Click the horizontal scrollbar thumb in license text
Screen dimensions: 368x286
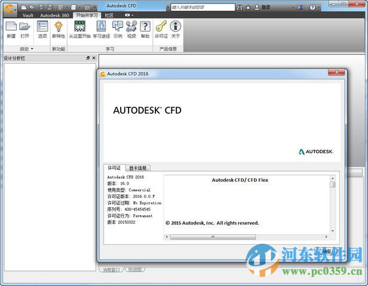[x=213, y=237]
